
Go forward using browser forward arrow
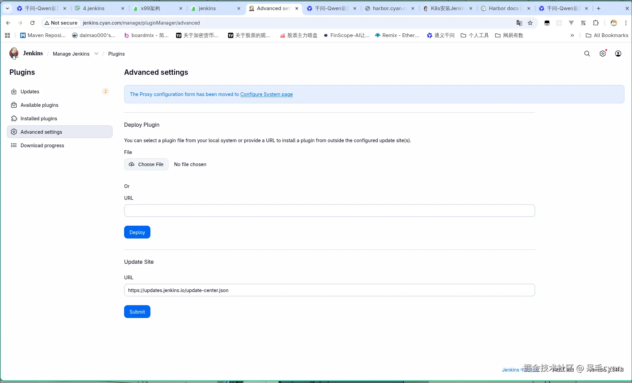point(20,23)
